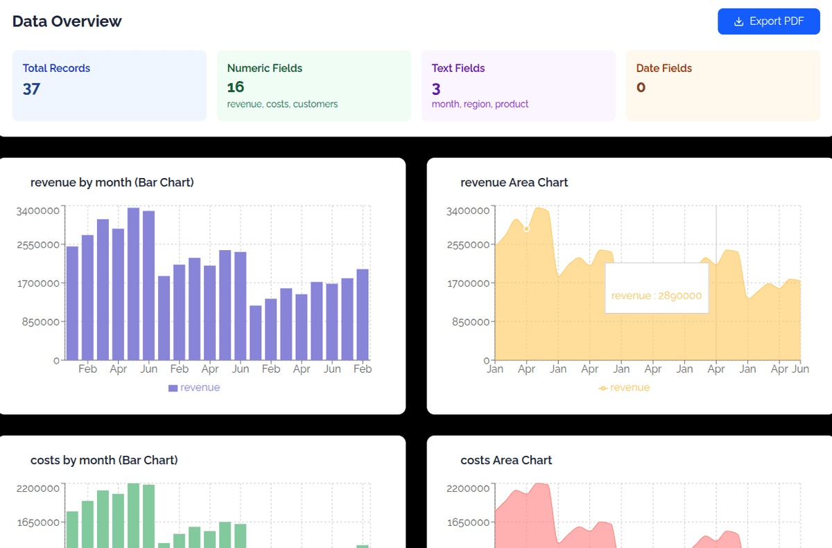
Task: Click the 'revenue : 2890000' tooltip
Action: click(657, 288)
